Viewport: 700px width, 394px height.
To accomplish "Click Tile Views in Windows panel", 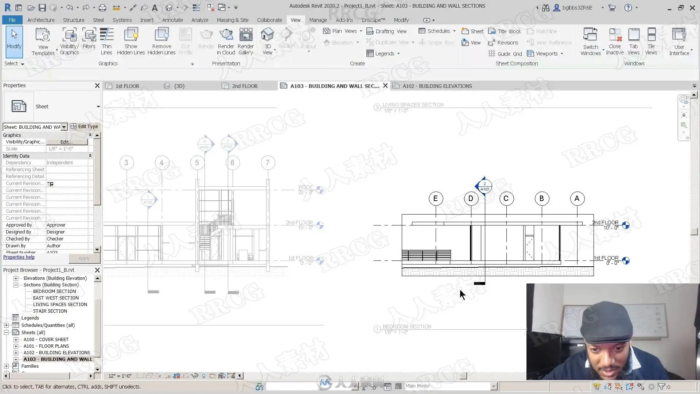I will [x=651, y=42].
